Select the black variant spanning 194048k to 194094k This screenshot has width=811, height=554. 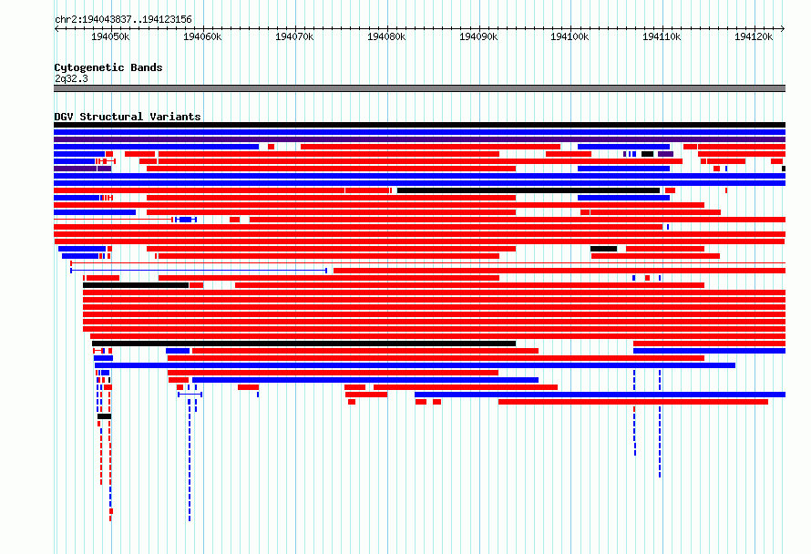pyautogui.click(x=303, y=344)
